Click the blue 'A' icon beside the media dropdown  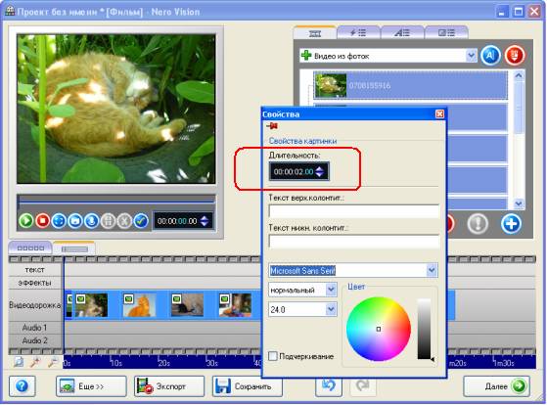click(490, 56)
